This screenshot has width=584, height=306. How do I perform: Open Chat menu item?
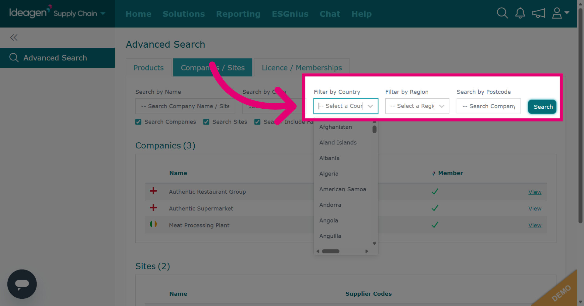pos(330,14)
